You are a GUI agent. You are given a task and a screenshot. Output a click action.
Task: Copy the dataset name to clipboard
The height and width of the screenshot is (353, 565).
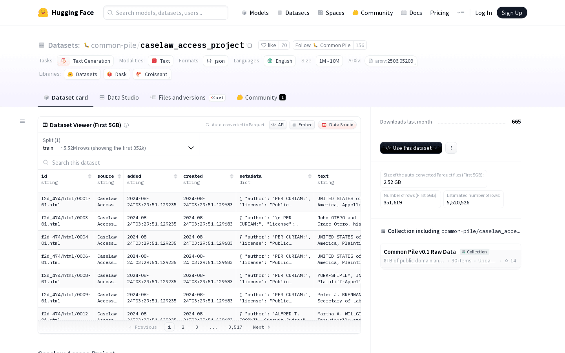click(250, 45)
